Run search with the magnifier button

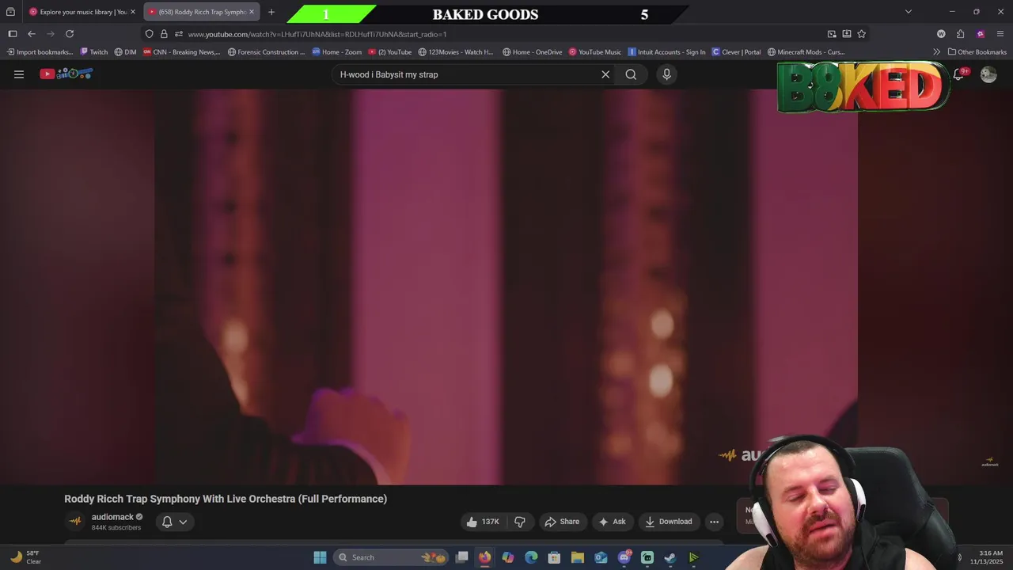(x=631, y=74)
